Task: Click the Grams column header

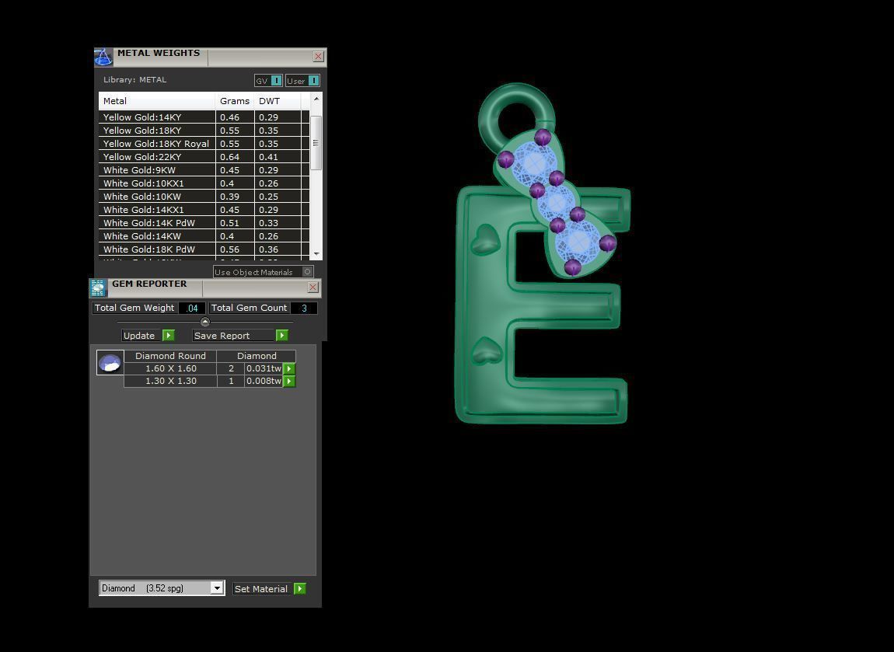Action: coord(235,101)
